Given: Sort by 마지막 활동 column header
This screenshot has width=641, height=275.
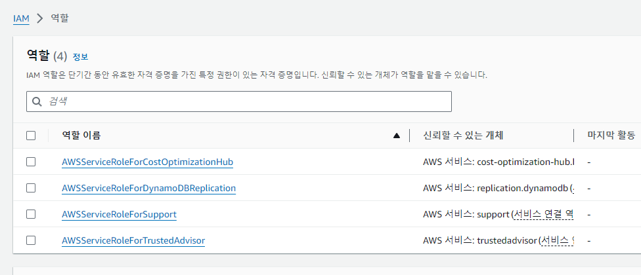Looking at the screenshot, I should point(611,136).
